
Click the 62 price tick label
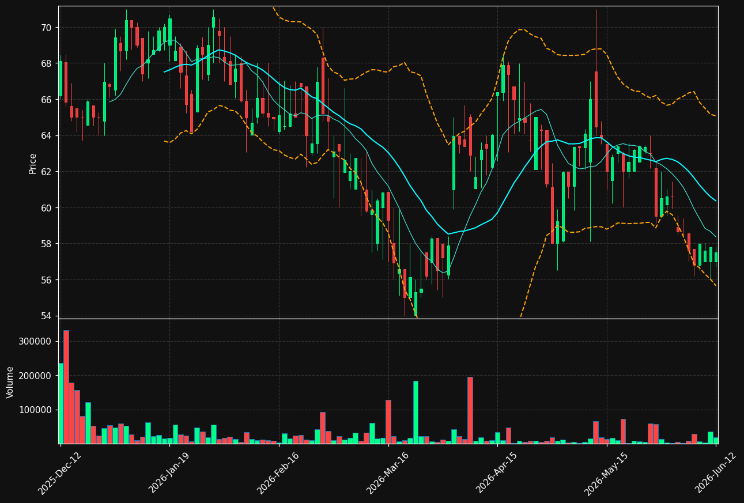click(46, 172)
